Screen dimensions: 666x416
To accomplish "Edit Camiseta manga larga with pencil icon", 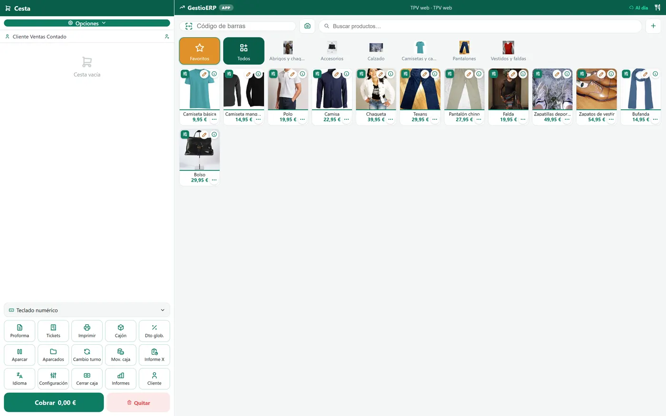I will coord(248,74).
